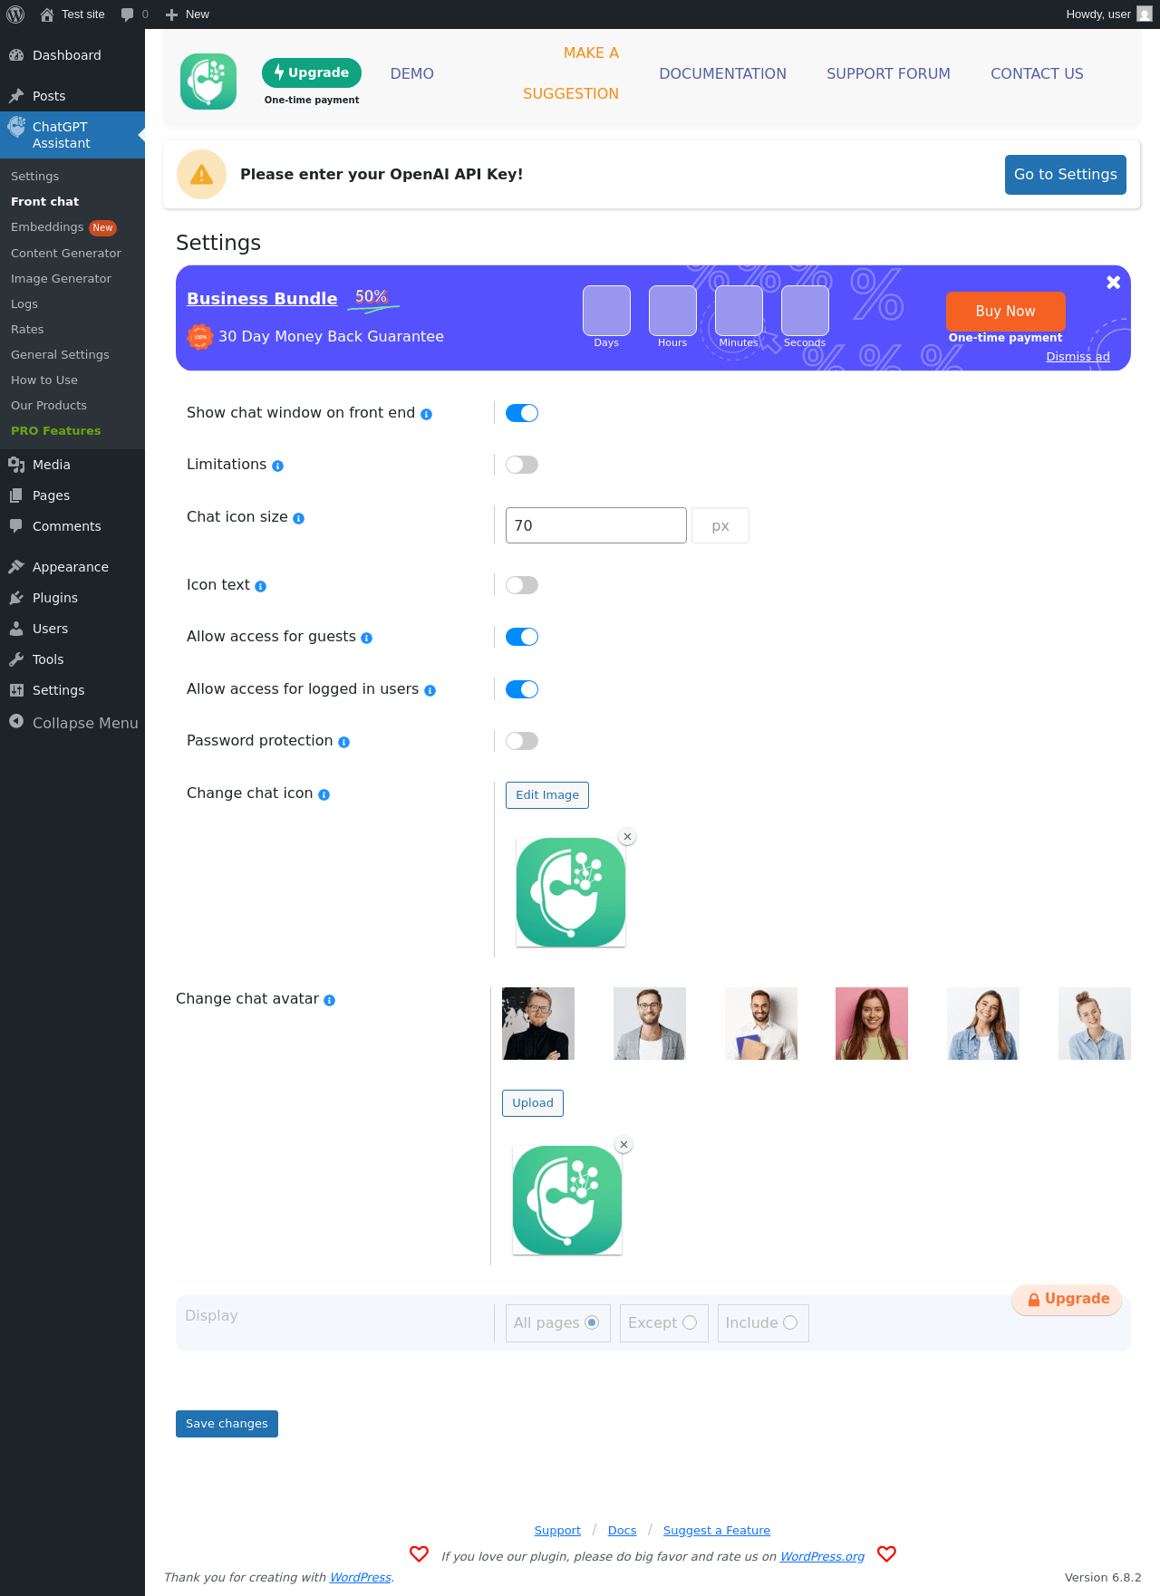This screenshot has width=1160, height=1596.
Task: Select the Except display radio option
Action: coord(690,1322)
